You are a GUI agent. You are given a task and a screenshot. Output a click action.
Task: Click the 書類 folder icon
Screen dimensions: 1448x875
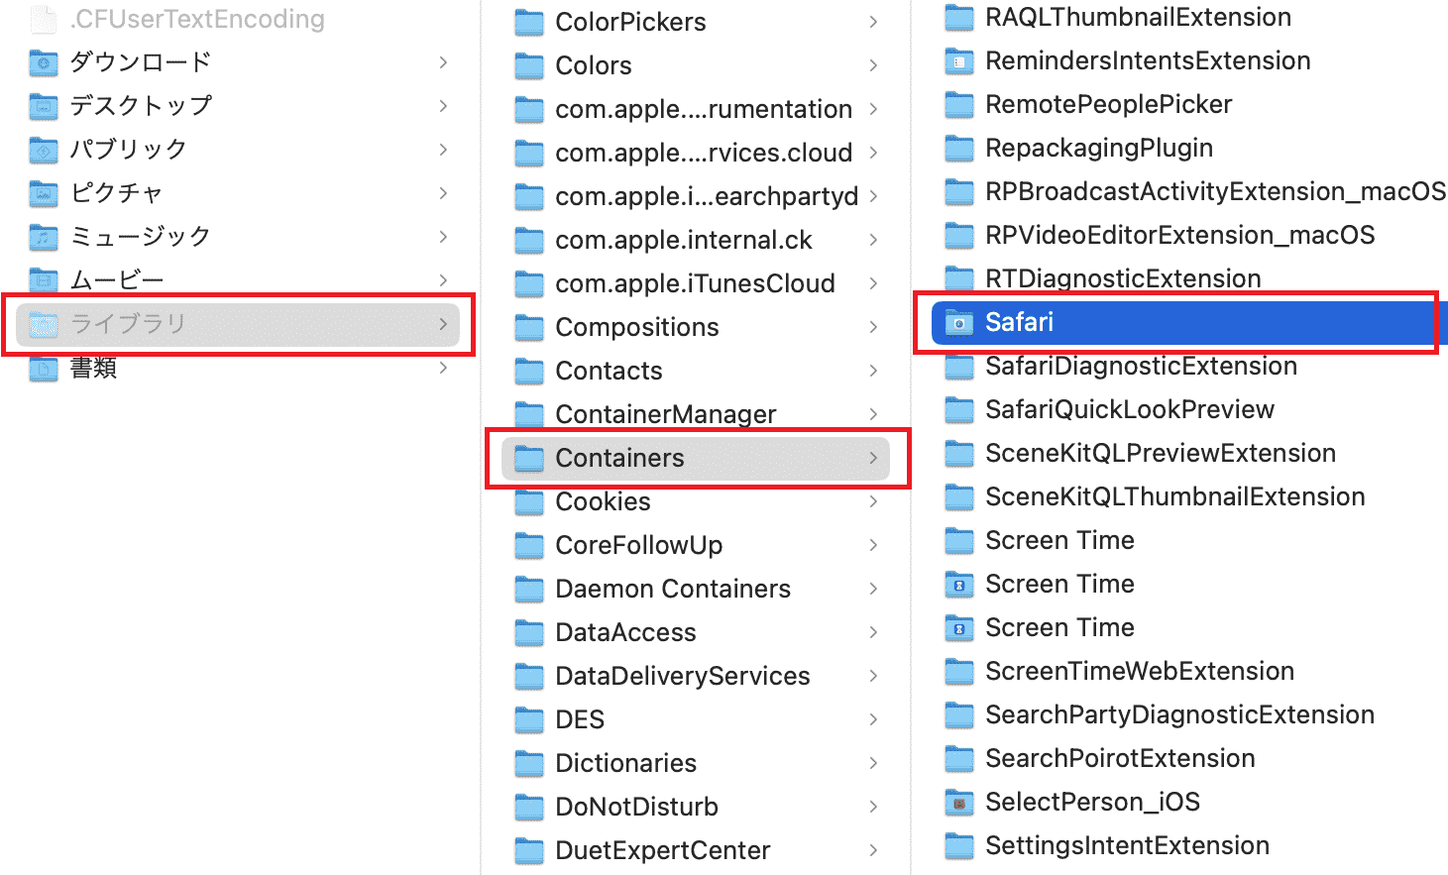(x=44, y=368)
